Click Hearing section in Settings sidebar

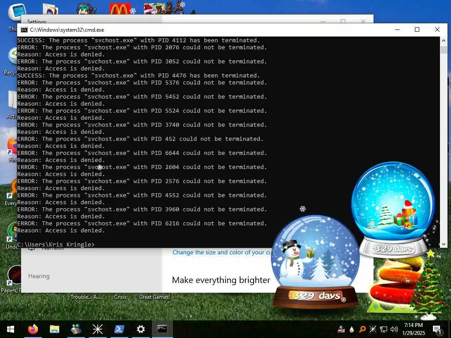click(x=39, y=276)
